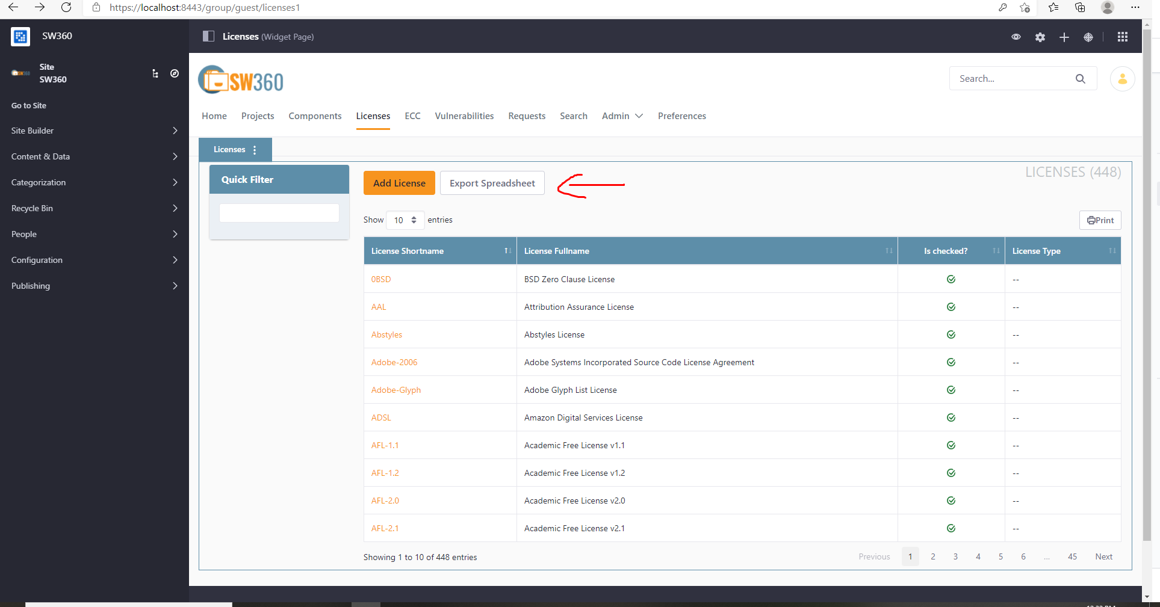Click the Add License button

pos(399,183)
